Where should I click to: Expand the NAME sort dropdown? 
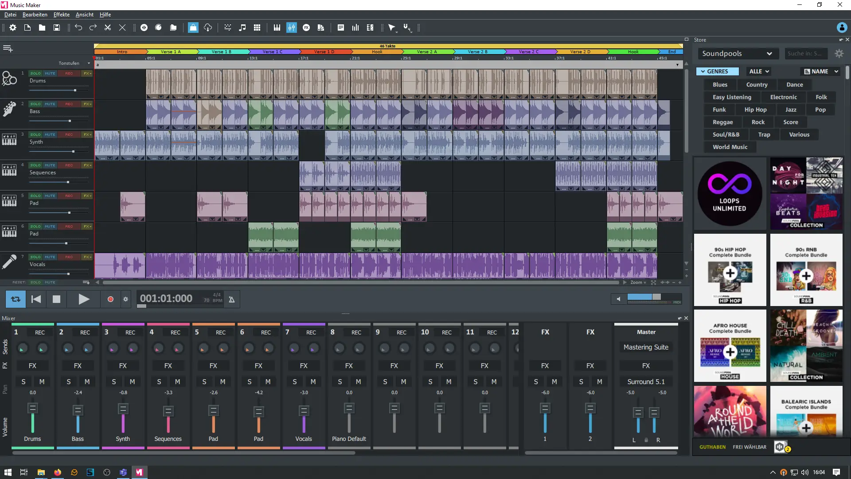pos(820,71)
